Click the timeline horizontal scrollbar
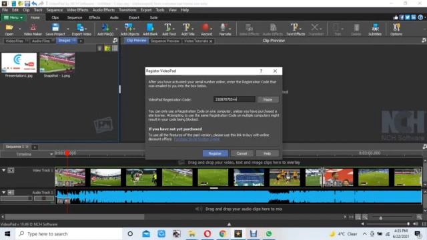Viewport: 427px width, 240px height. 74,217
